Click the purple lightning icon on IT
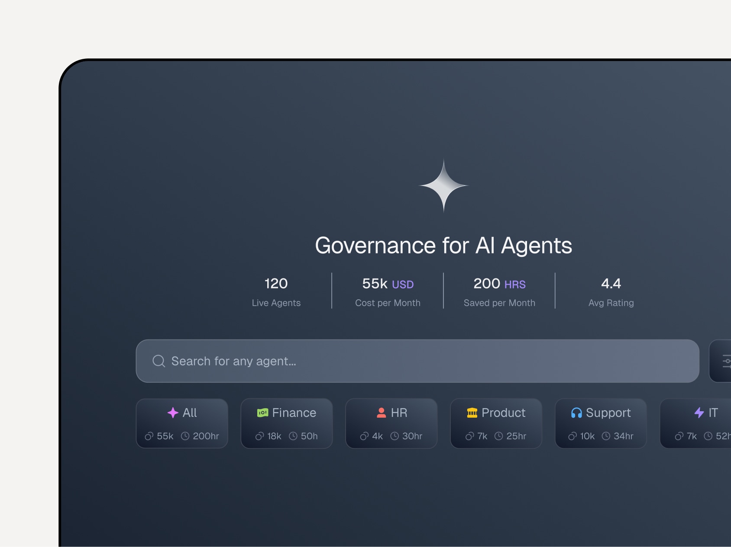The width and height of the screenshot is (731, 547). pyautogui.click(x=699, y=413)
